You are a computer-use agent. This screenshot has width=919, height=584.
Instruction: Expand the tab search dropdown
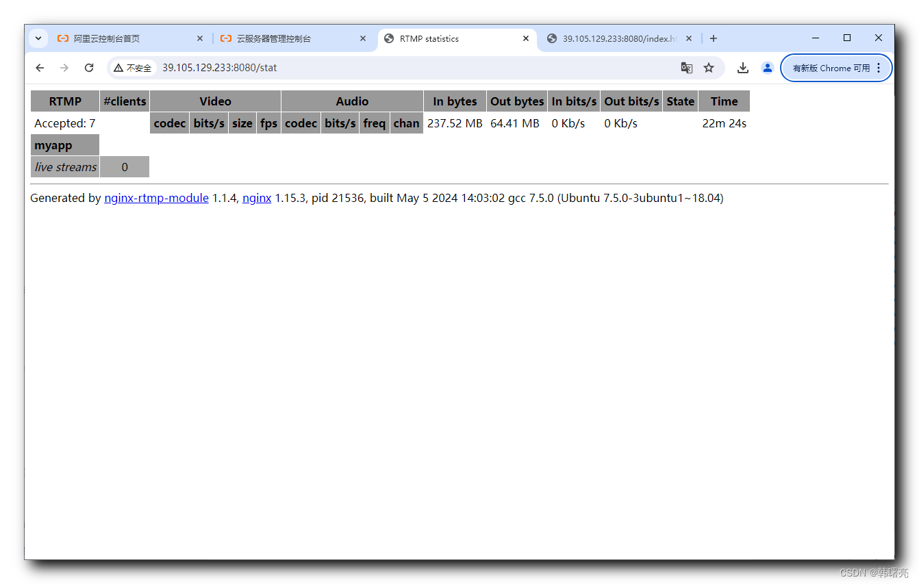tap(38, 38)
